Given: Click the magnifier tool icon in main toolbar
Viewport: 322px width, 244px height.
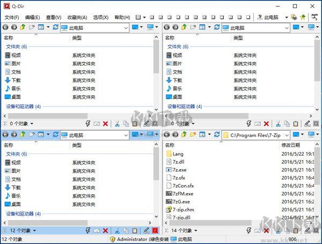Looking at the screenshot, I should coord(314,17).
